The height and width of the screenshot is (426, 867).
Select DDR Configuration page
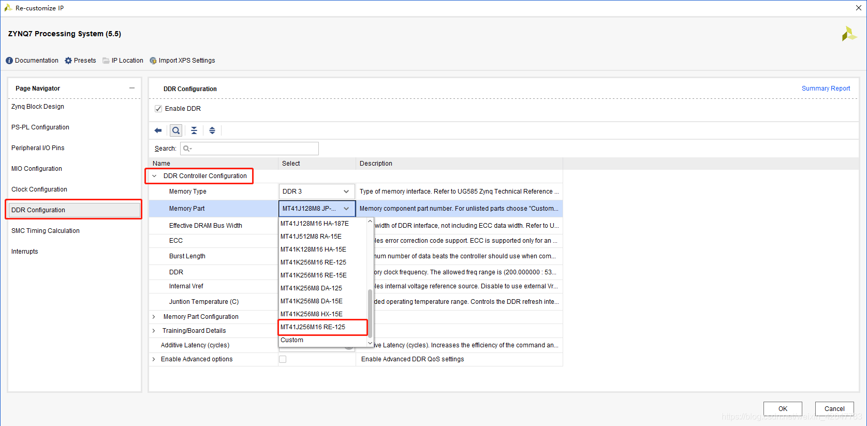[x=75, y=210]
